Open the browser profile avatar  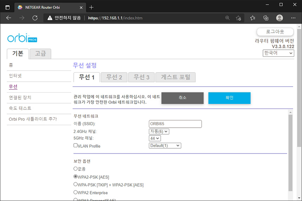(x=280, y=18)
